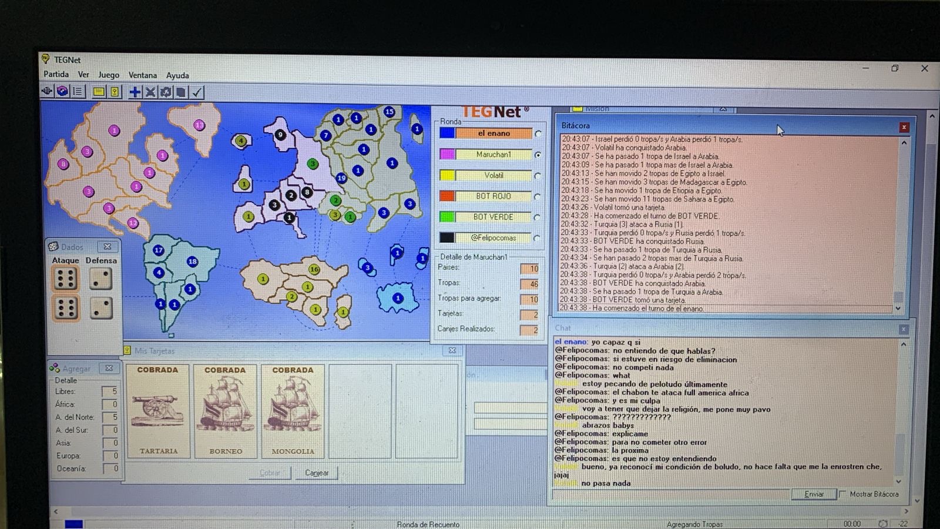Viewport: 940px width, 529px height.
Task: Click the Canjear button
Action: [317, 473]
